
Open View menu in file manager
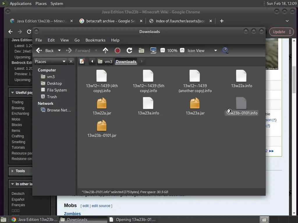tap(65, 40)
